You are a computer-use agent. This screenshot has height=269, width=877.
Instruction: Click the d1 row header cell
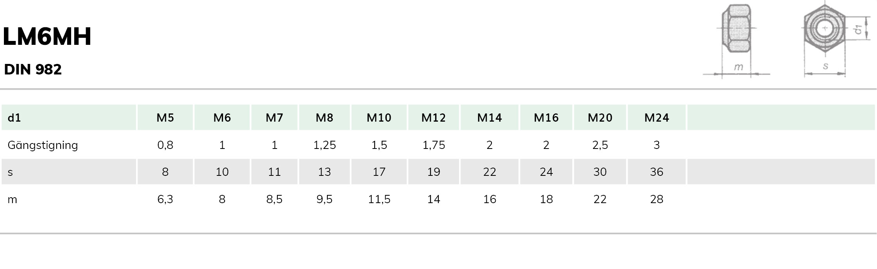pos(69,117)
